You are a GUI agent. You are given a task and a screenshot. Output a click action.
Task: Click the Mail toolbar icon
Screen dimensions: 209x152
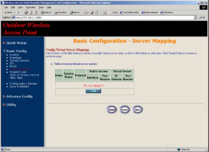[x=85, y=13]
